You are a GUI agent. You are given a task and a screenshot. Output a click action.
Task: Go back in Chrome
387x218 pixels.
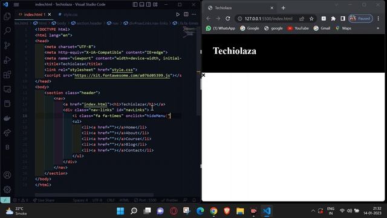tap(208, 19)
